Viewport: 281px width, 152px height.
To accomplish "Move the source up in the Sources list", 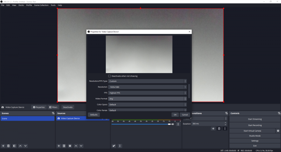I will click(x=76, y=146).
